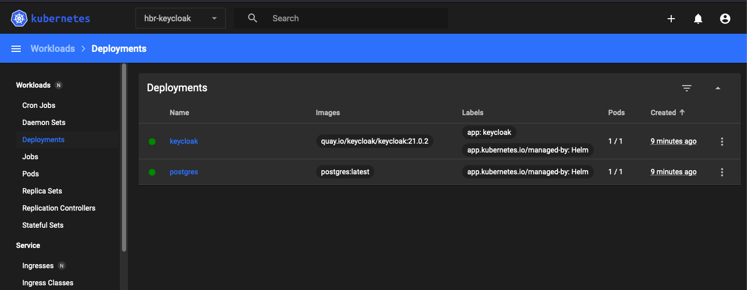This screenshot has height=290, width=747.
Task: Open the keycloak deployment link
Action: pyautogui.click(x=184, y=141)
